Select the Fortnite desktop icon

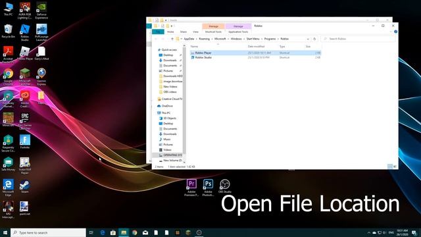point(25,142)
